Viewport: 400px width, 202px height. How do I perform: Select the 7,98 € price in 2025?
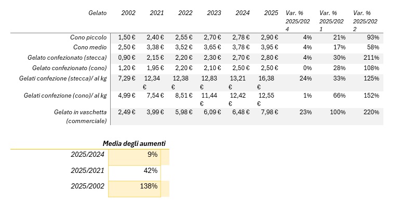coord(270,112)
